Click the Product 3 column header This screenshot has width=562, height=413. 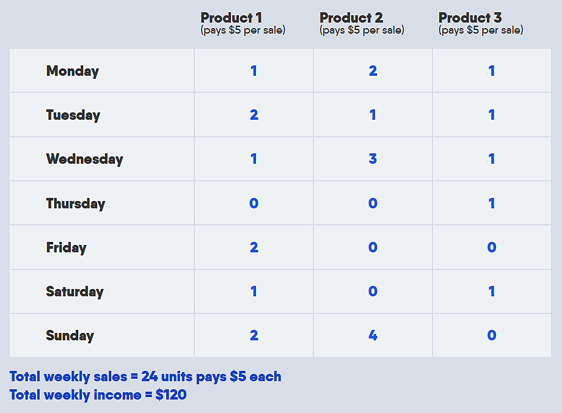[481, 23]
